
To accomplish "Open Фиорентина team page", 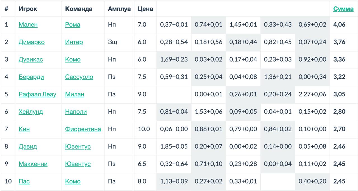I will point(83,129).
